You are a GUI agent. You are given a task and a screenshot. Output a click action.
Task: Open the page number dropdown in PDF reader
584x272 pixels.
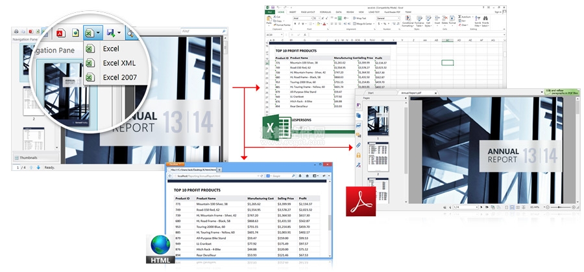point(477,207)
